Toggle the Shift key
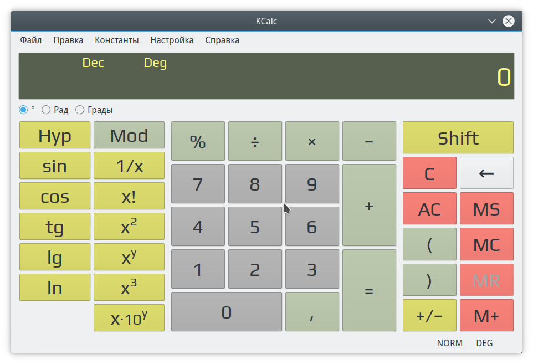This screenshot has width=533, height=364. pyautogui.click(x=458, y=138)
